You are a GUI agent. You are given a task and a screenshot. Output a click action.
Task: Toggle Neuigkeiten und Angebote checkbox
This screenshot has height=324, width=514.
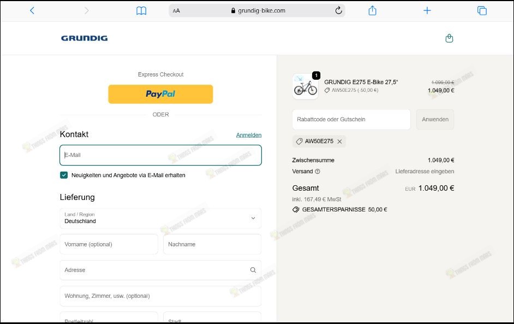tap(64, 175)
